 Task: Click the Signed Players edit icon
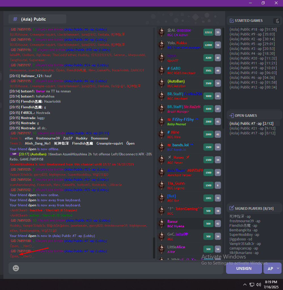click(x=232, y=208)
